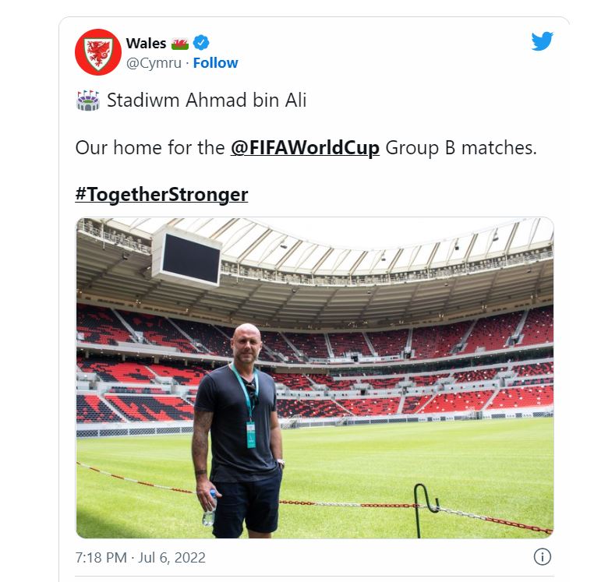The image size is (601, 582).
Task: Click the Twitter bird logo
Action: 543,41
